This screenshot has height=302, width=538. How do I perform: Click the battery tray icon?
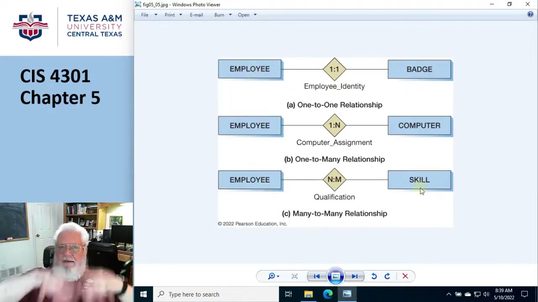point(458,294)
